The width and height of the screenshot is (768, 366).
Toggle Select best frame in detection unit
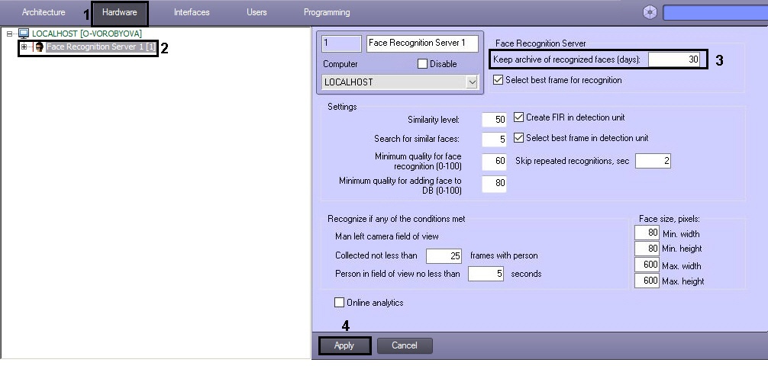click(518, 138)
